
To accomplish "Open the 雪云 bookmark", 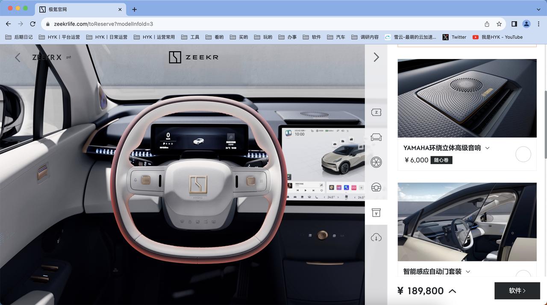I will point(411,37).
